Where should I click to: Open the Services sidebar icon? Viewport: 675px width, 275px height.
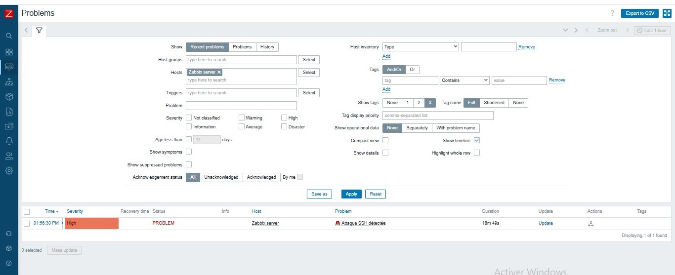point(9,81)
